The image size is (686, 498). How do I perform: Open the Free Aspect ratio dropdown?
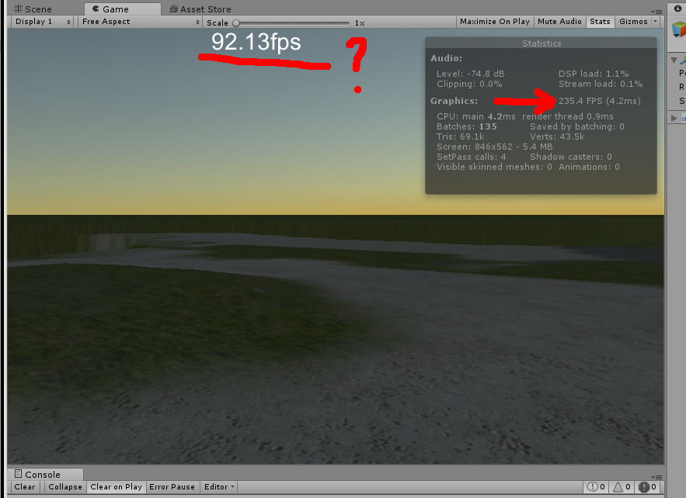click(138, 21)
